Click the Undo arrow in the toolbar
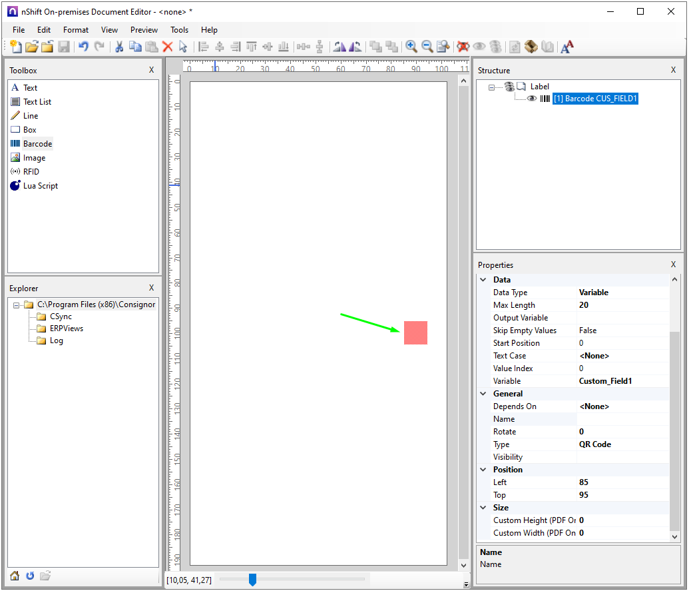This screenshot has height=591, width=689. click(x=83, y=47)
